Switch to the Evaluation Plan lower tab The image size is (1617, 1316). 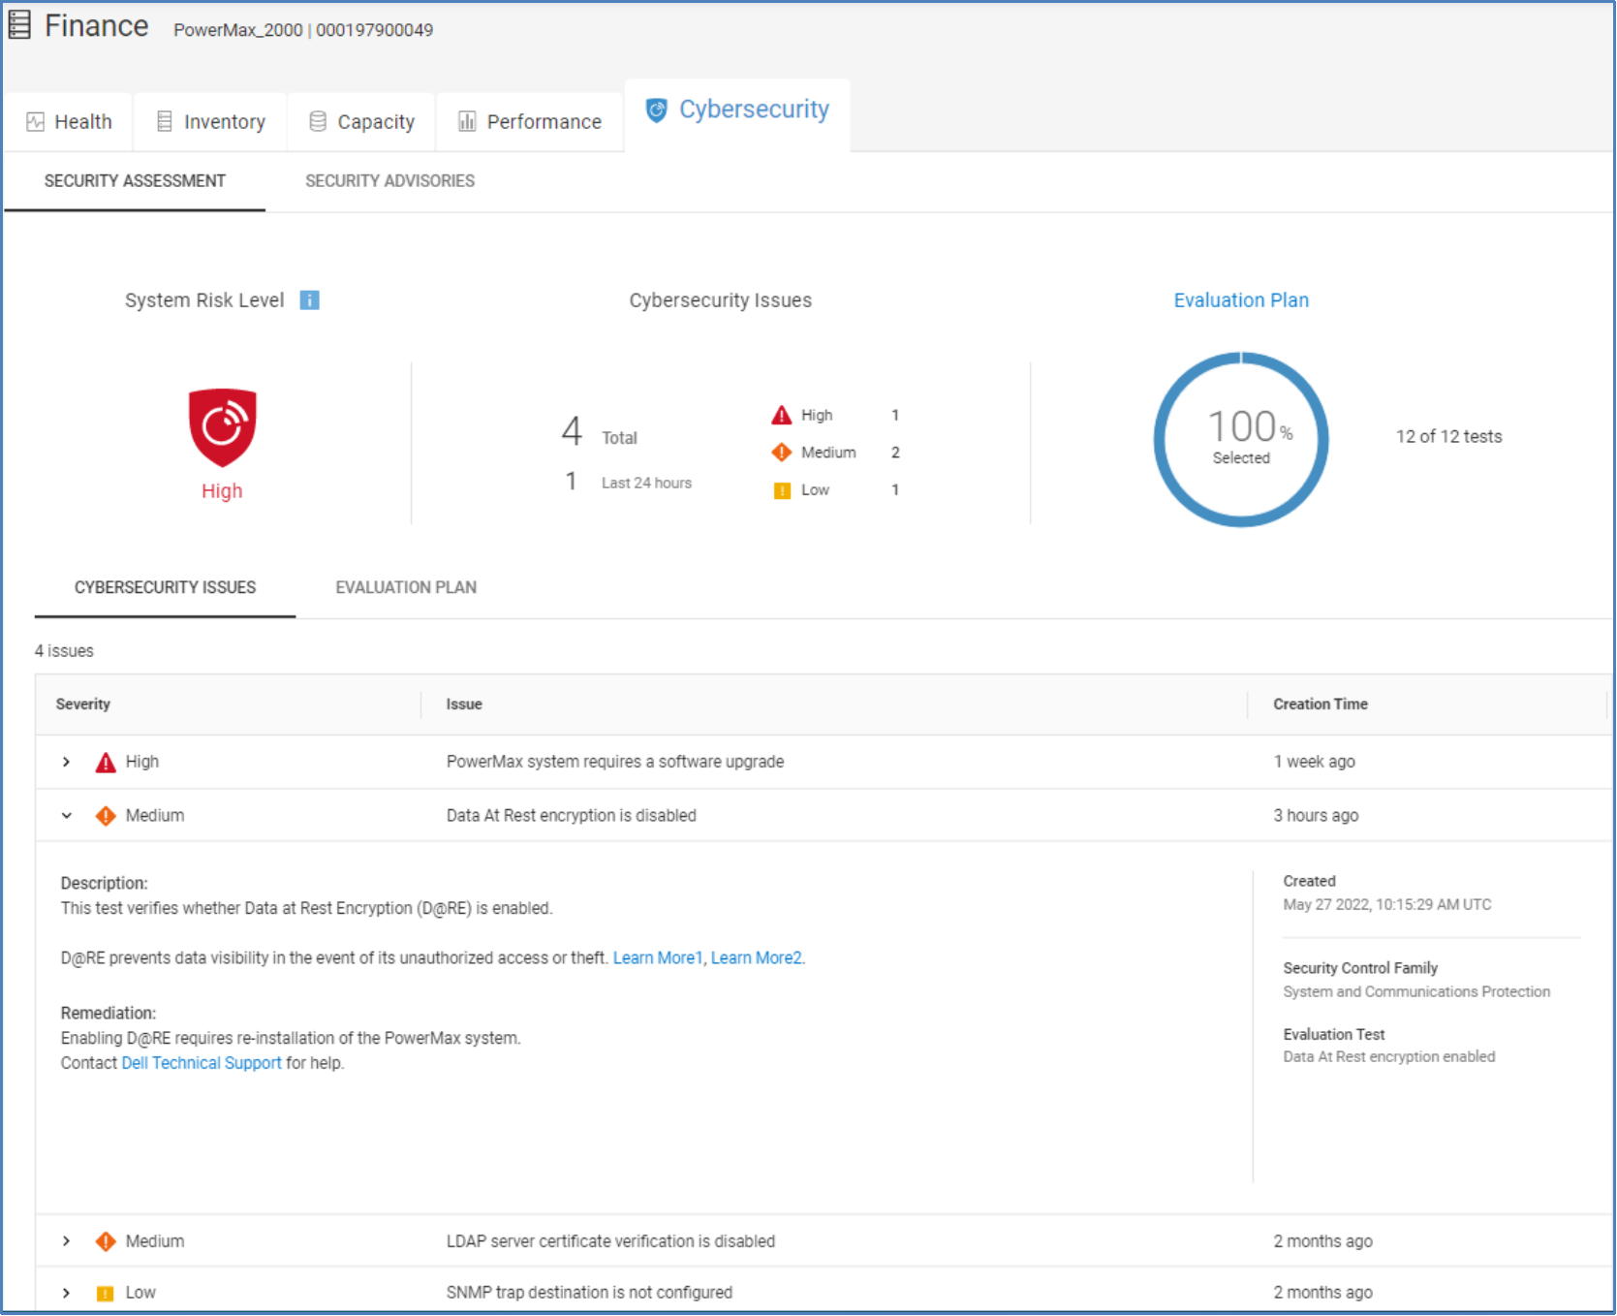406,588
